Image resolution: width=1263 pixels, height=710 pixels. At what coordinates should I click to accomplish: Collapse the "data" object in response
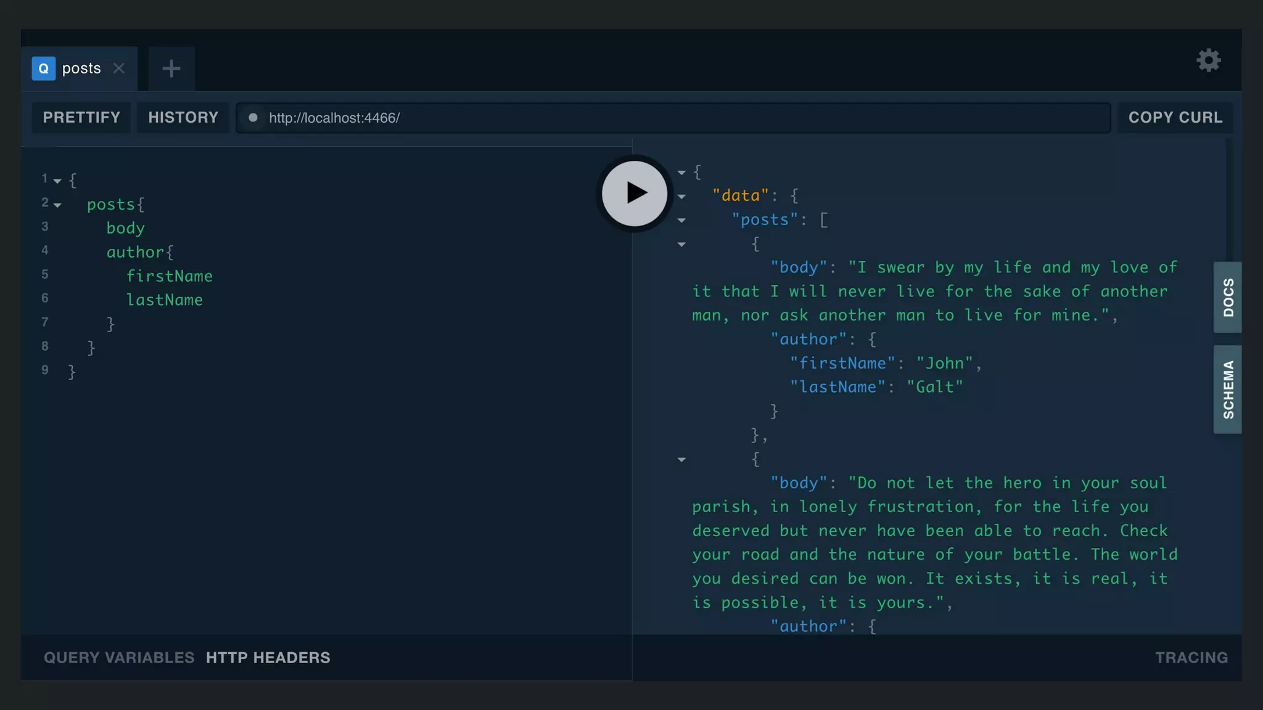pos(681,197)
